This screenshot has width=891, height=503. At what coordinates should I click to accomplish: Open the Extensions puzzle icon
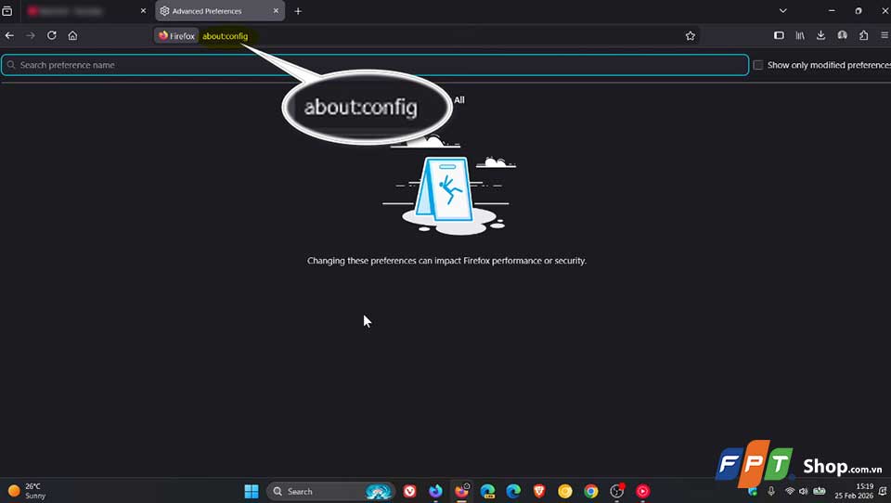pos(864,36)
